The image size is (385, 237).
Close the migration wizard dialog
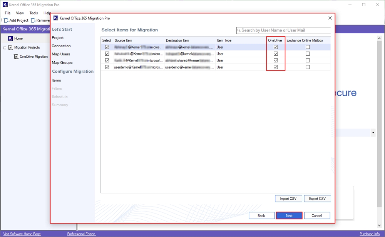pyautogui.click(x=330, y=18)
